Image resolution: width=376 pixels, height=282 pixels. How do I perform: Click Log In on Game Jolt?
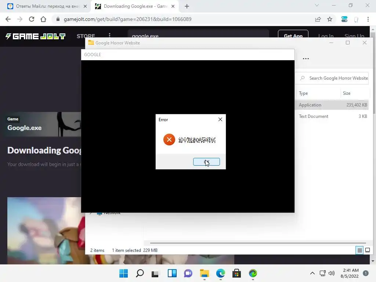pyautogui.click(x=326, y=36)
